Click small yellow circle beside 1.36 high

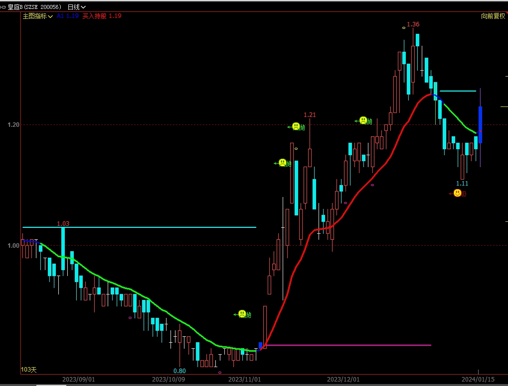[404, 28]
